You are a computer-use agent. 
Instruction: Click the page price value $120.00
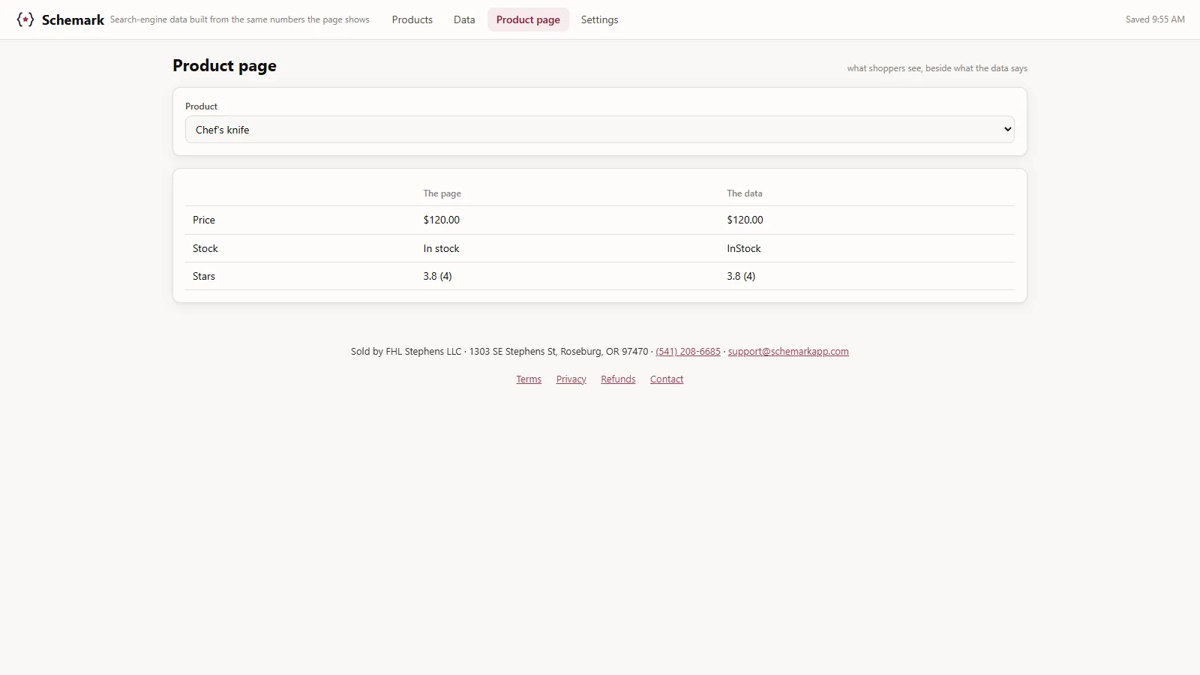(442, 220)
